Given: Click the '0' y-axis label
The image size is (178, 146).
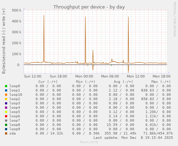Looking at the screenshot, I should [x=18, y=65].
